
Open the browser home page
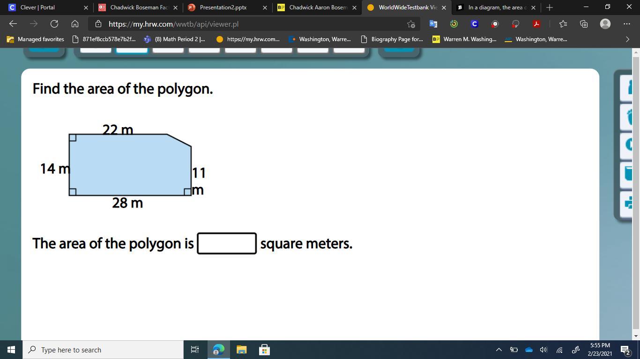75,24
